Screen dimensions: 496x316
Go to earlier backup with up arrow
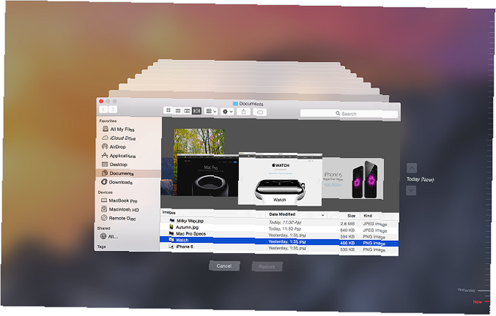[411, 168]
